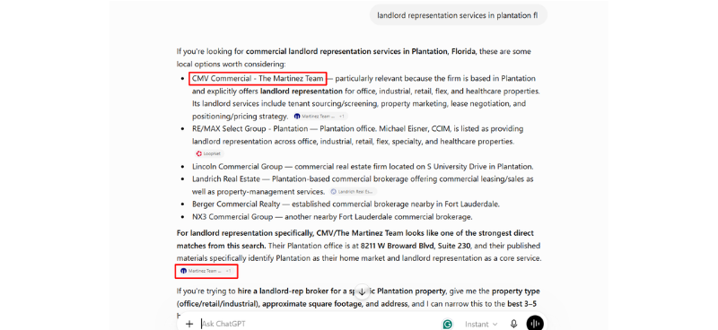The height and width of the screenshot is (330, 718).
Task: Select the user message about landlord representation
Action: pos(458,15)
